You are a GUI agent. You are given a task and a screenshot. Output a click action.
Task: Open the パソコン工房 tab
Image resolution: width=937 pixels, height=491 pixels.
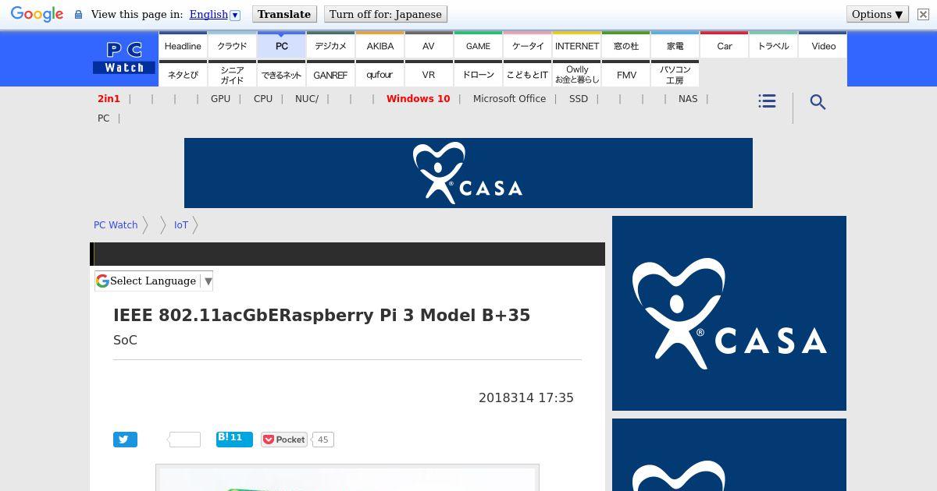[x=675, y=75]
